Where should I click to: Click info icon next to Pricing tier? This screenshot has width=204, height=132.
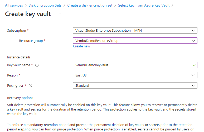click(x=31, y=86)
